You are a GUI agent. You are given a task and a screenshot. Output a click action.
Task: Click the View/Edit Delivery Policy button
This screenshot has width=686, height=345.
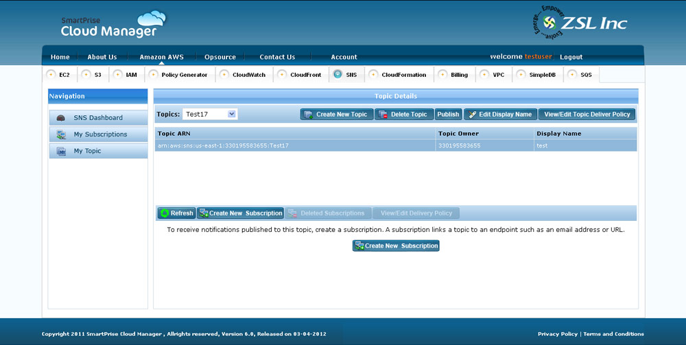tap(416, 213)
